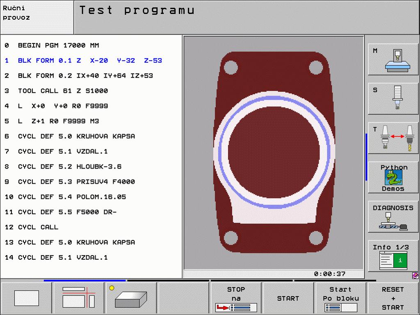
Task: Select line 2 BLK FORM 0.2
Action: [x=91, y=75]
